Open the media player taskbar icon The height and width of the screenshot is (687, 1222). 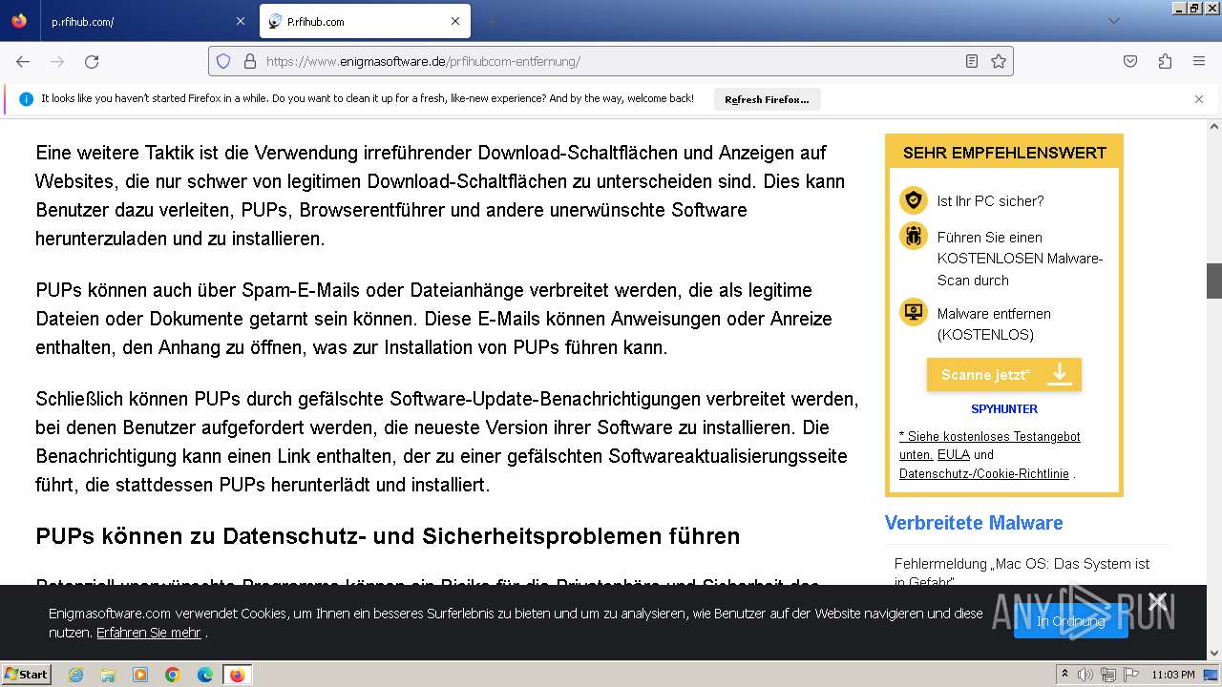[140, 675]
